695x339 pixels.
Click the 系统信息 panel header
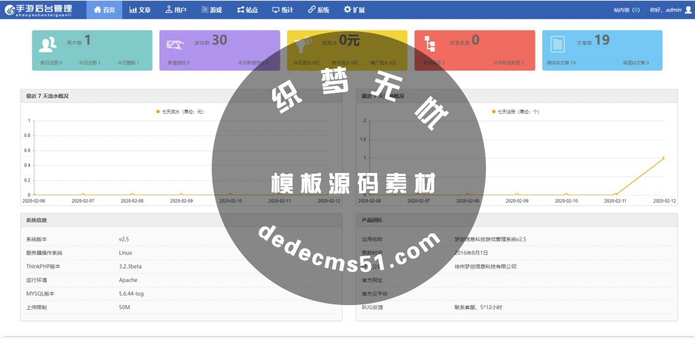[x=181, y=220]
